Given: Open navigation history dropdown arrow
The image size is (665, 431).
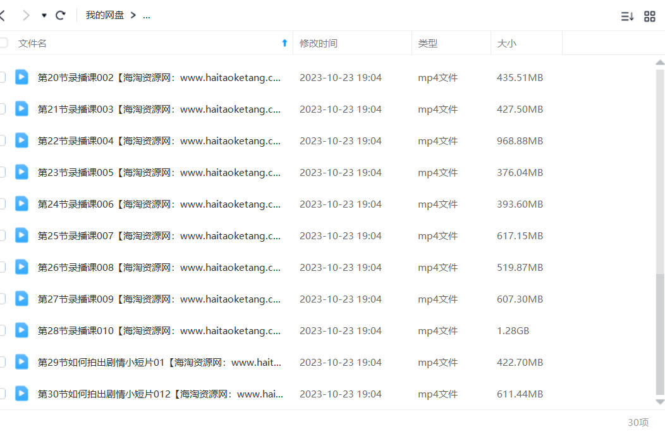Looking at the screenshot, I should pos(44,16).
